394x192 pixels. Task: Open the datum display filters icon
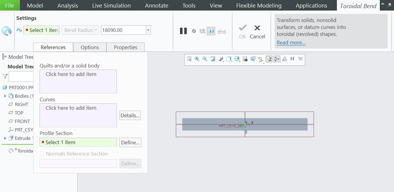click(x=261, y=59)
